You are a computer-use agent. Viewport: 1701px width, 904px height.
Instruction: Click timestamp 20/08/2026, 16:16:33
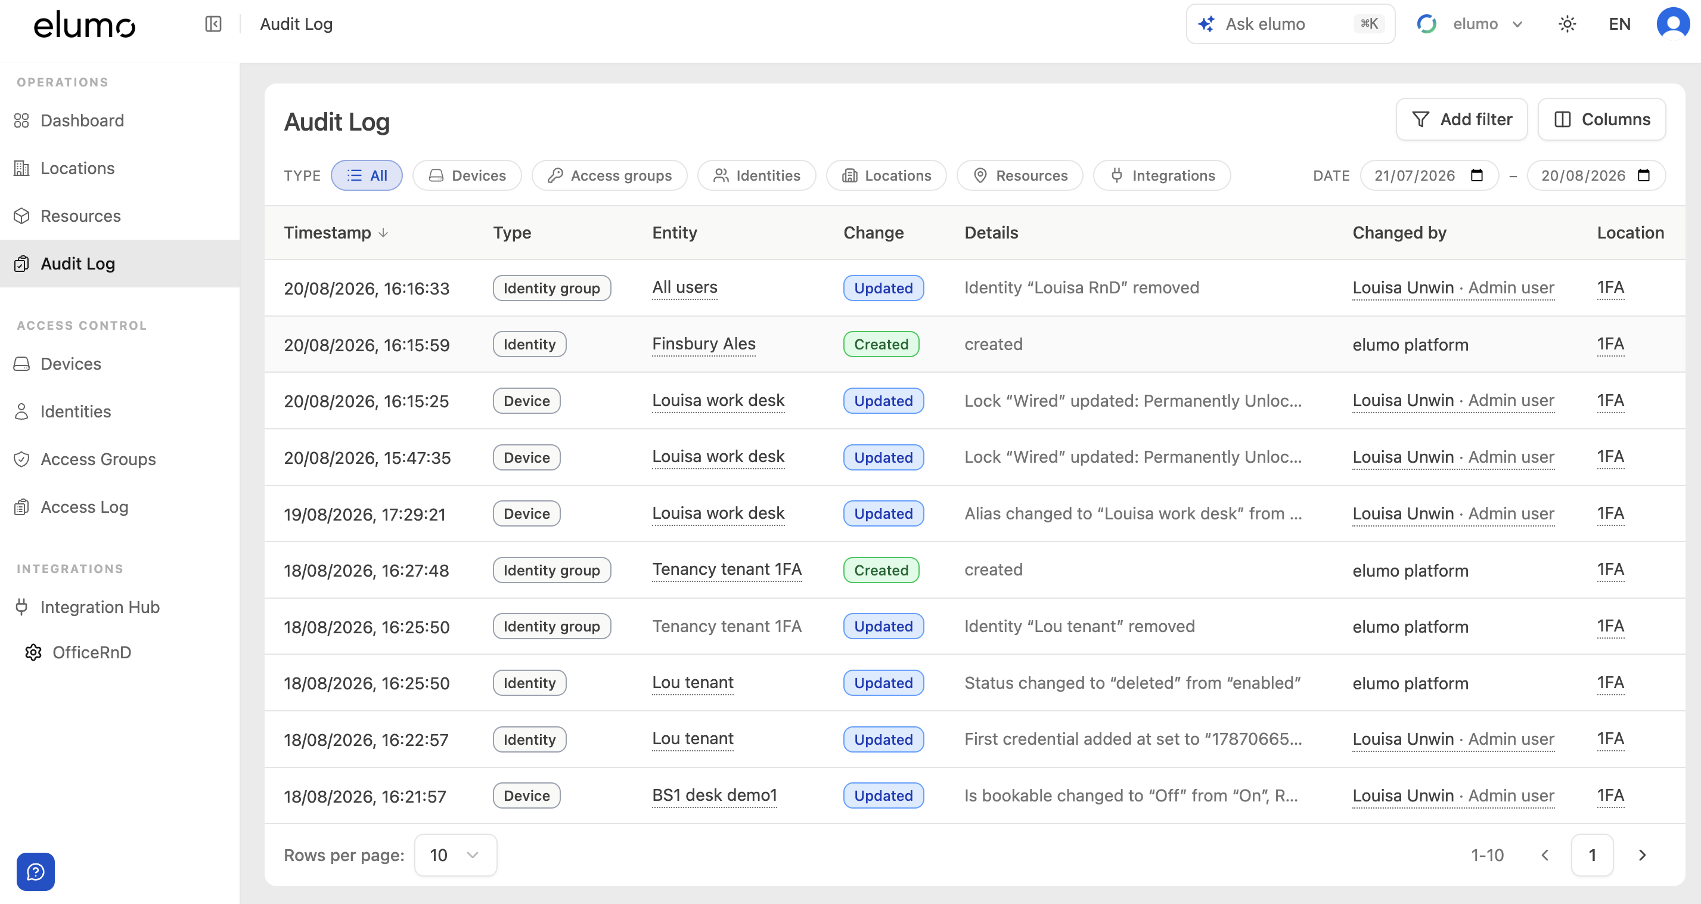click(367, 289)
